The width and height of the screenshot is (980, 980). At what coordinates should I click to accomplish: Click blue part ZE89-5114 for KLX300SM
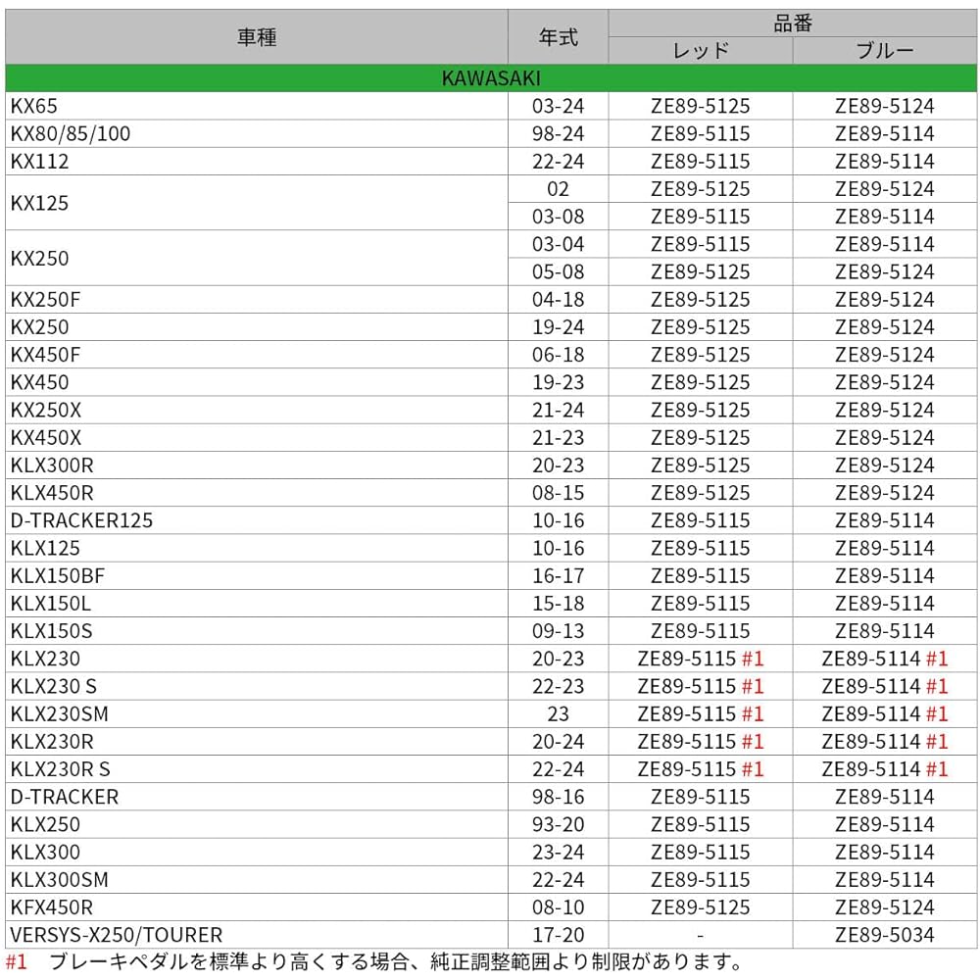(x=884, y=879)
